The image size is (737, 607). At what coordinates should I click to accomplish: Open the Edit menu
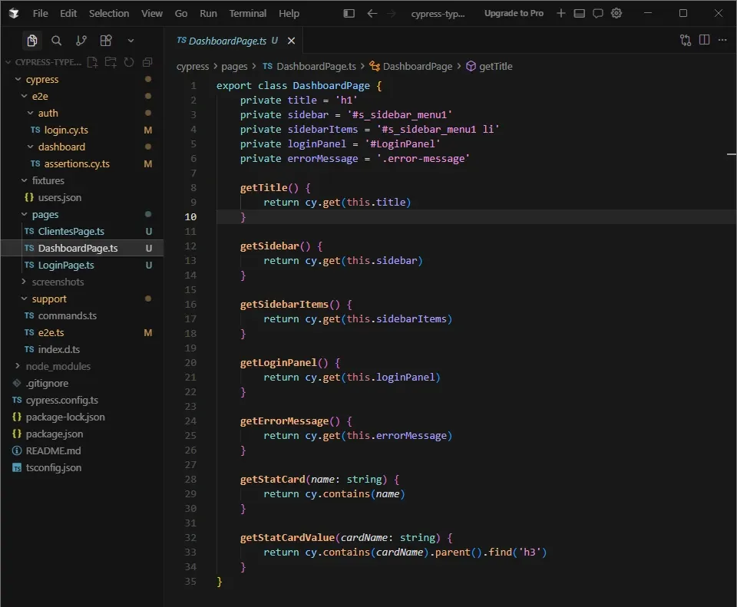click(x=68, y=14)
